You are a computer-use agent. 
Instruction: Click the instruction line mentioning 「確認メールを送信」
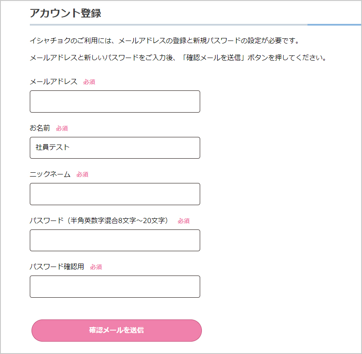coord(178,58)
